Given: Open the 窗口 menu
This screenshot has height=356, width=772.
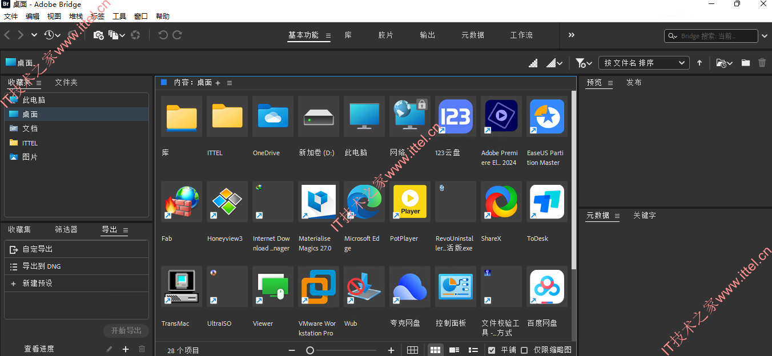Looking at the screenshot, I should point(141,17).
